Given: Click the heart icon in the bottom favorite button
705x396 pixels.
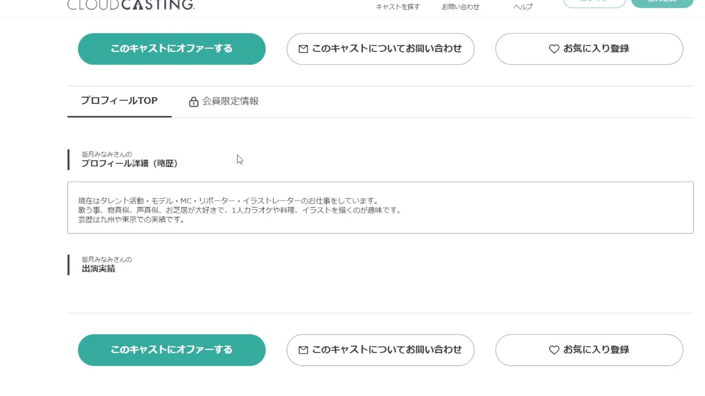Looking at the screenshot, I should coord(554,350).
